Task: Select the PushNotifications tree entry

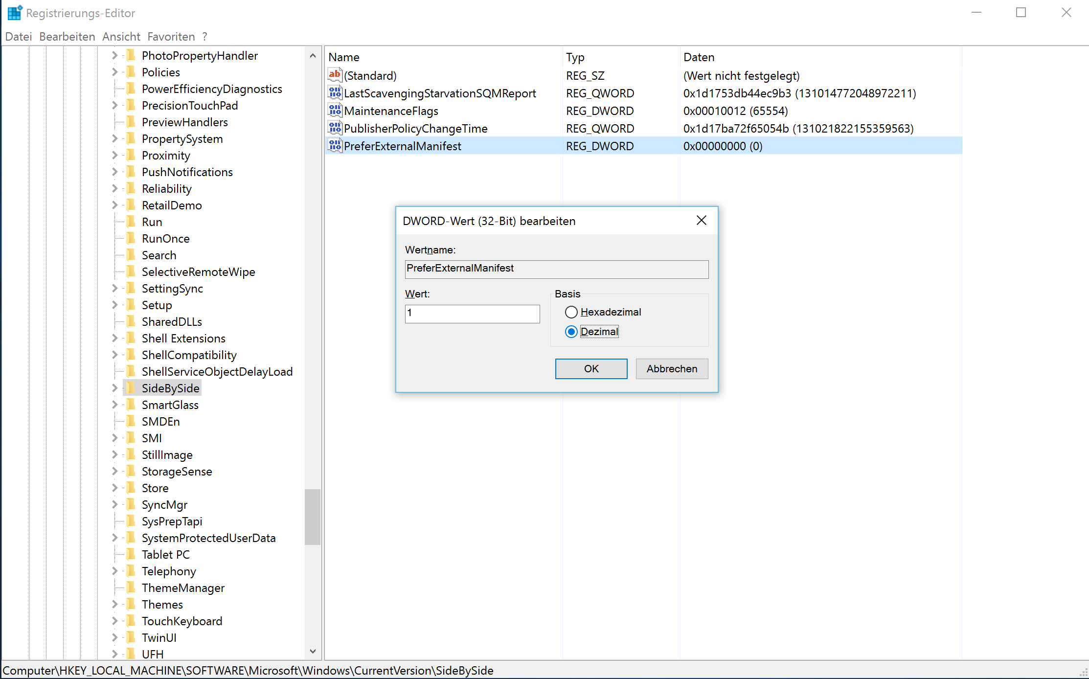Action: coord(187,172)
